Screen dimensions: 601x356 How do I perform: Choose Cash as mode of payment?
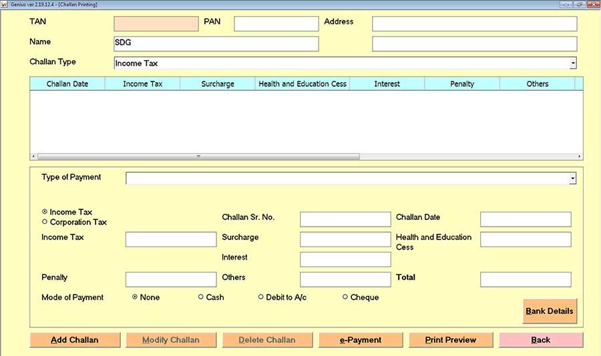point(201,297)
